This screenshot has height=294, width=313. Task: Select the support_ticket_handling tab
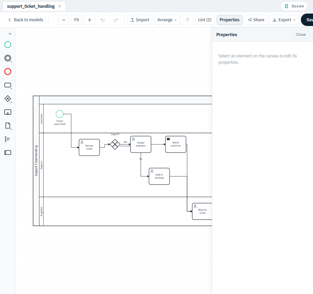tap(31, 6)
